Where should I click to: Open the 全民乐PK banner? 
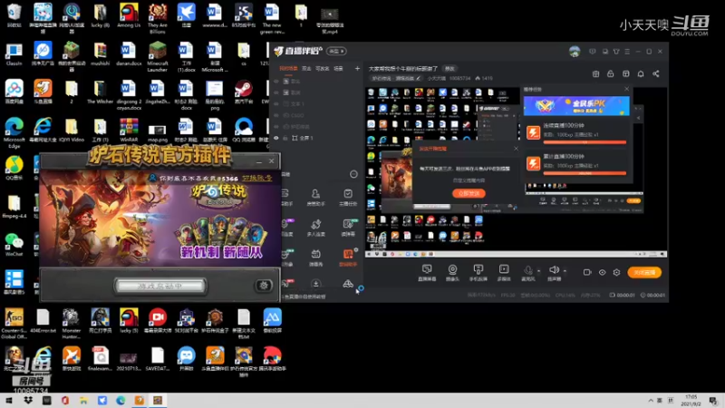point(576,106)
